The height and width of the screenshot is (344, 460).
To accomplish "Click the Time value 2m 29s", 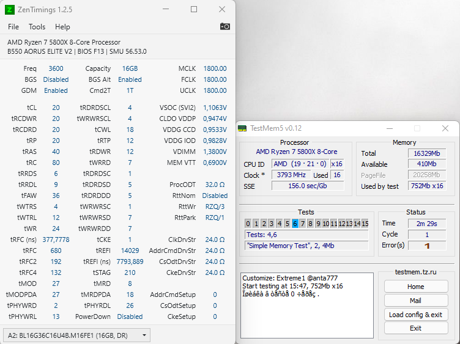I will (x=427, y=224).
